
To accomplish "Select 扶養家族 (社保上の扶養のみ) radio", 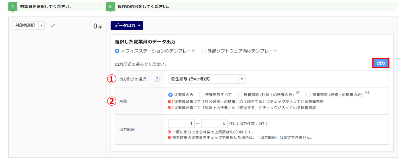I will click(x=240, y=95).
